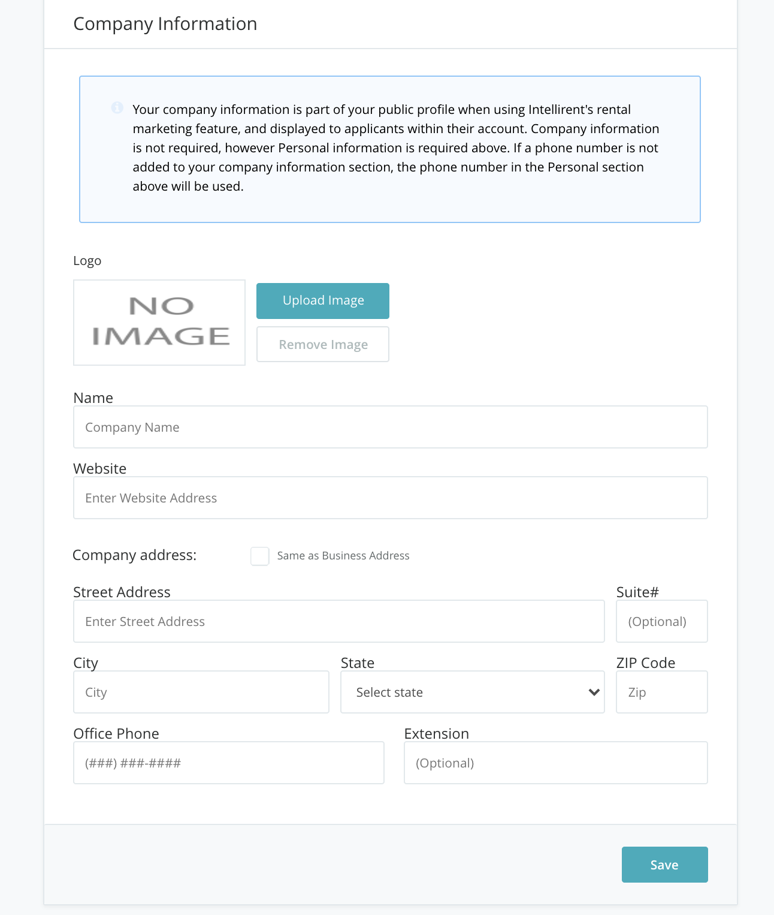The width and height of the screenshot is (774, 915).
Task: Click the Suite# optional input box
Action: click(x=661, y=621)
